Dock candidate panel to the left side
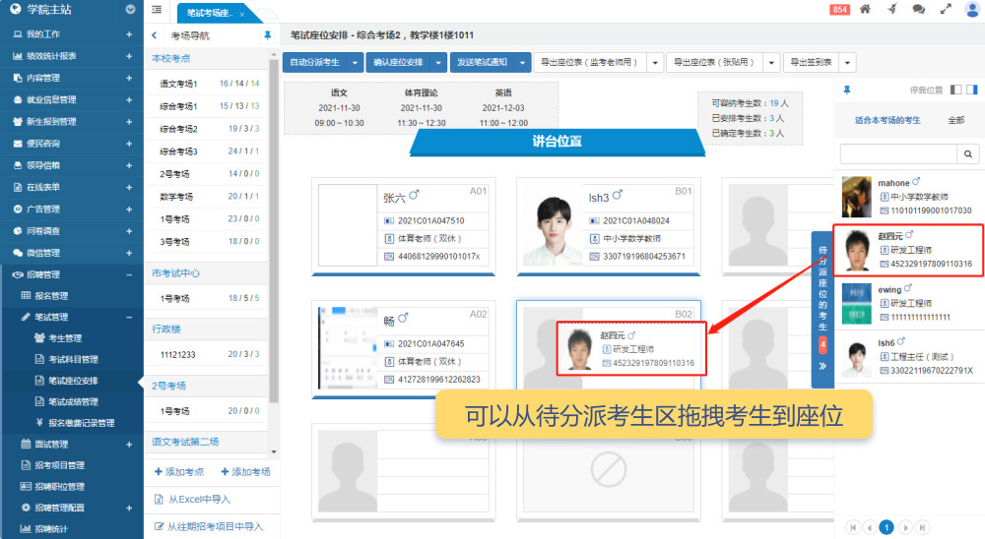The height and width of the screenshot is (539, 985). tap(955, 90)
